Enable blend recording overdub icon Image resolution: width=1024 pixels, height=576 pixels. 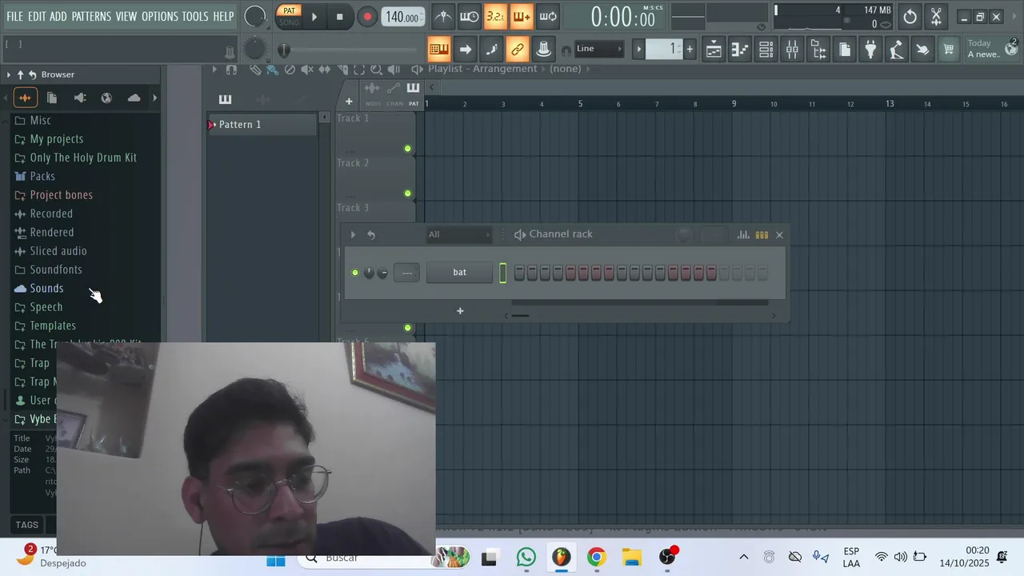(522, 16)
